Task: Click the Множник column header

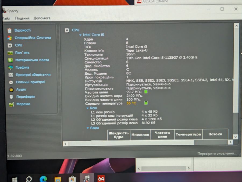Action: 140,135
